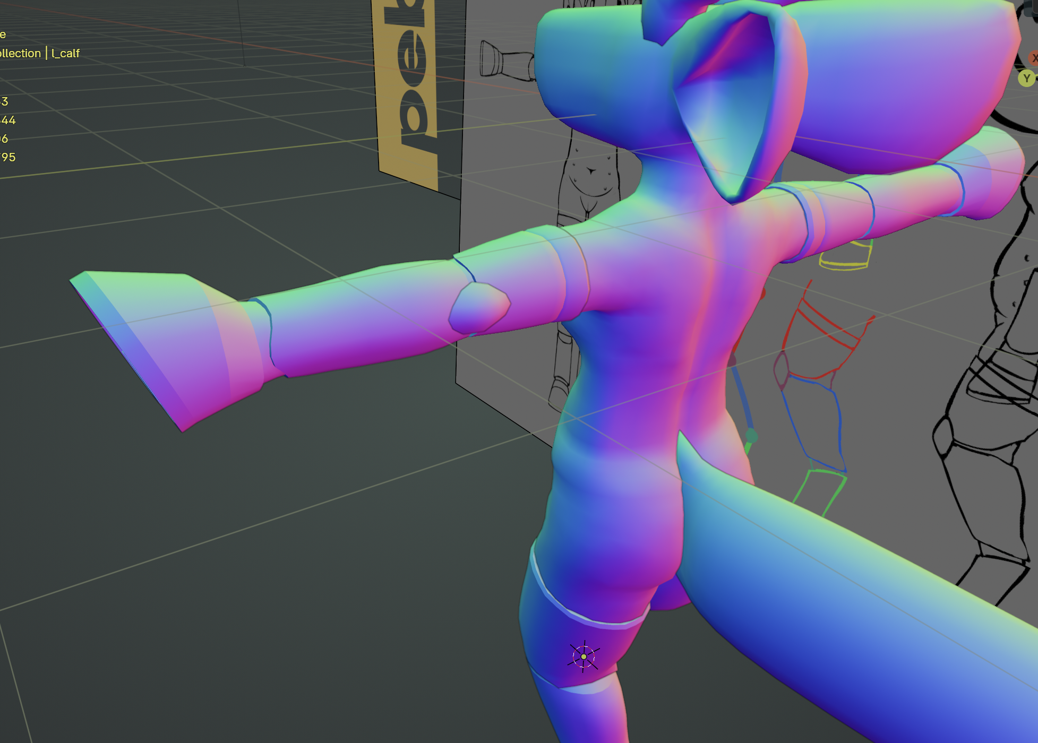The image size is (1038, 743).
Task: Click the l_calf object name in the overlay text
Action: 65,53
